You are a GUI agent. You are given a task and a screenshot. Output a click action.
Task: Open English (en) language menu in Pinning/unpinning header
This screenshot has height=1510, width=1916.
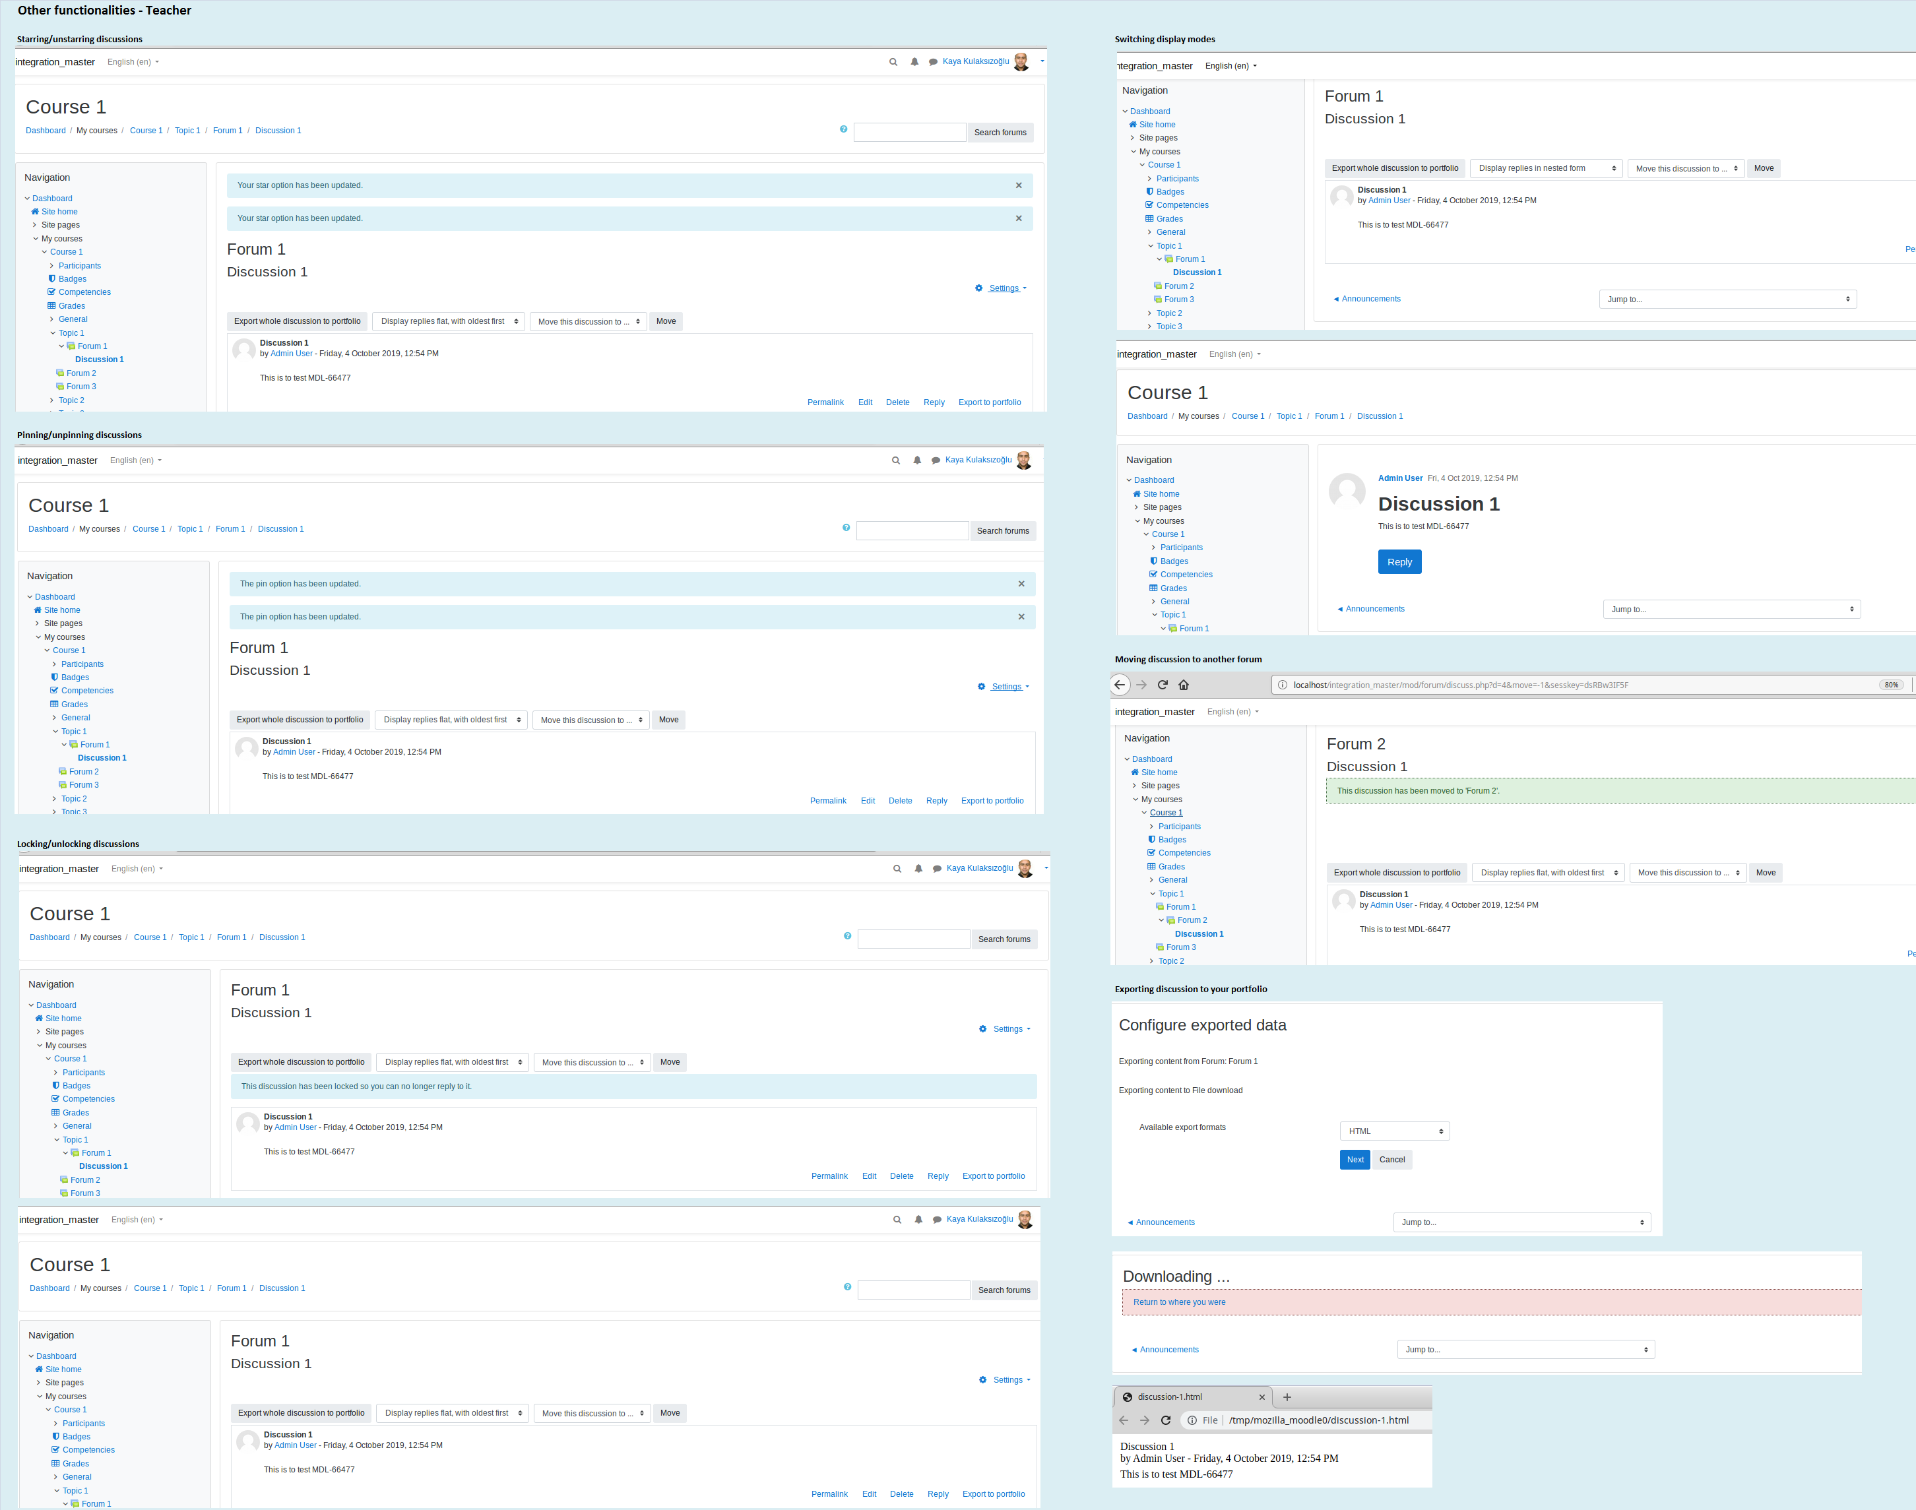(x=136, y=460)
